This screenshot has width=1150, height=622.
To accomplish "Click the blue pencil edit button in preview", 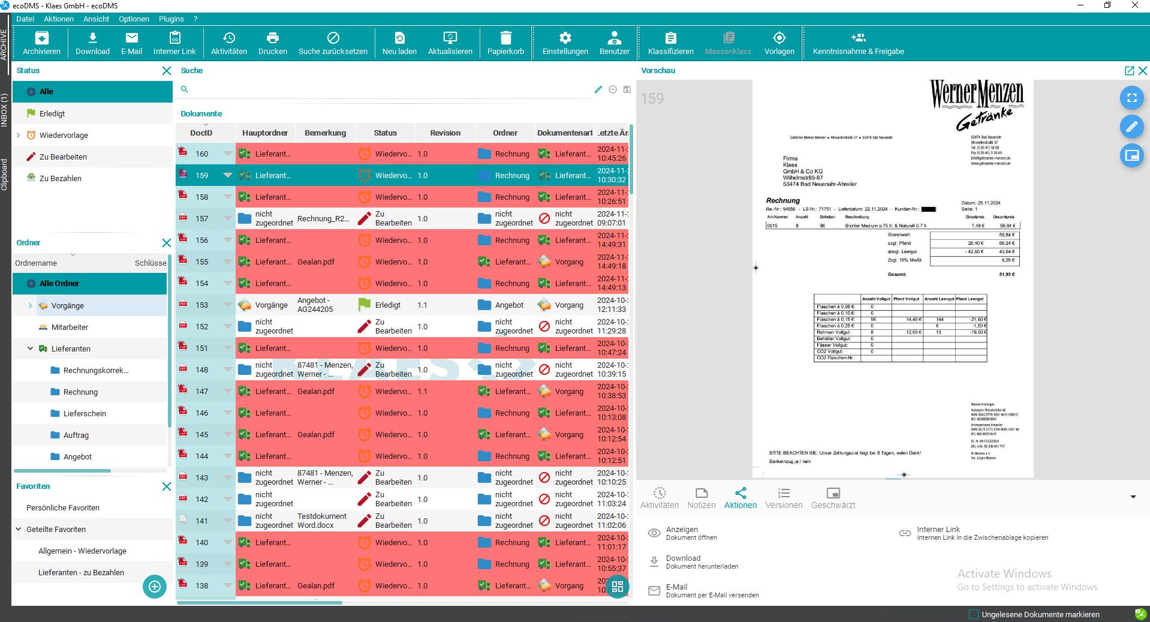I will pos(1131,127).
